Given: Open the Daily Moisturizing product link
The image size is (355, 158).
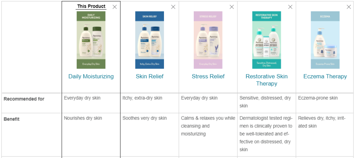Looking at the screenshot, I should click(x=91, y=76).
